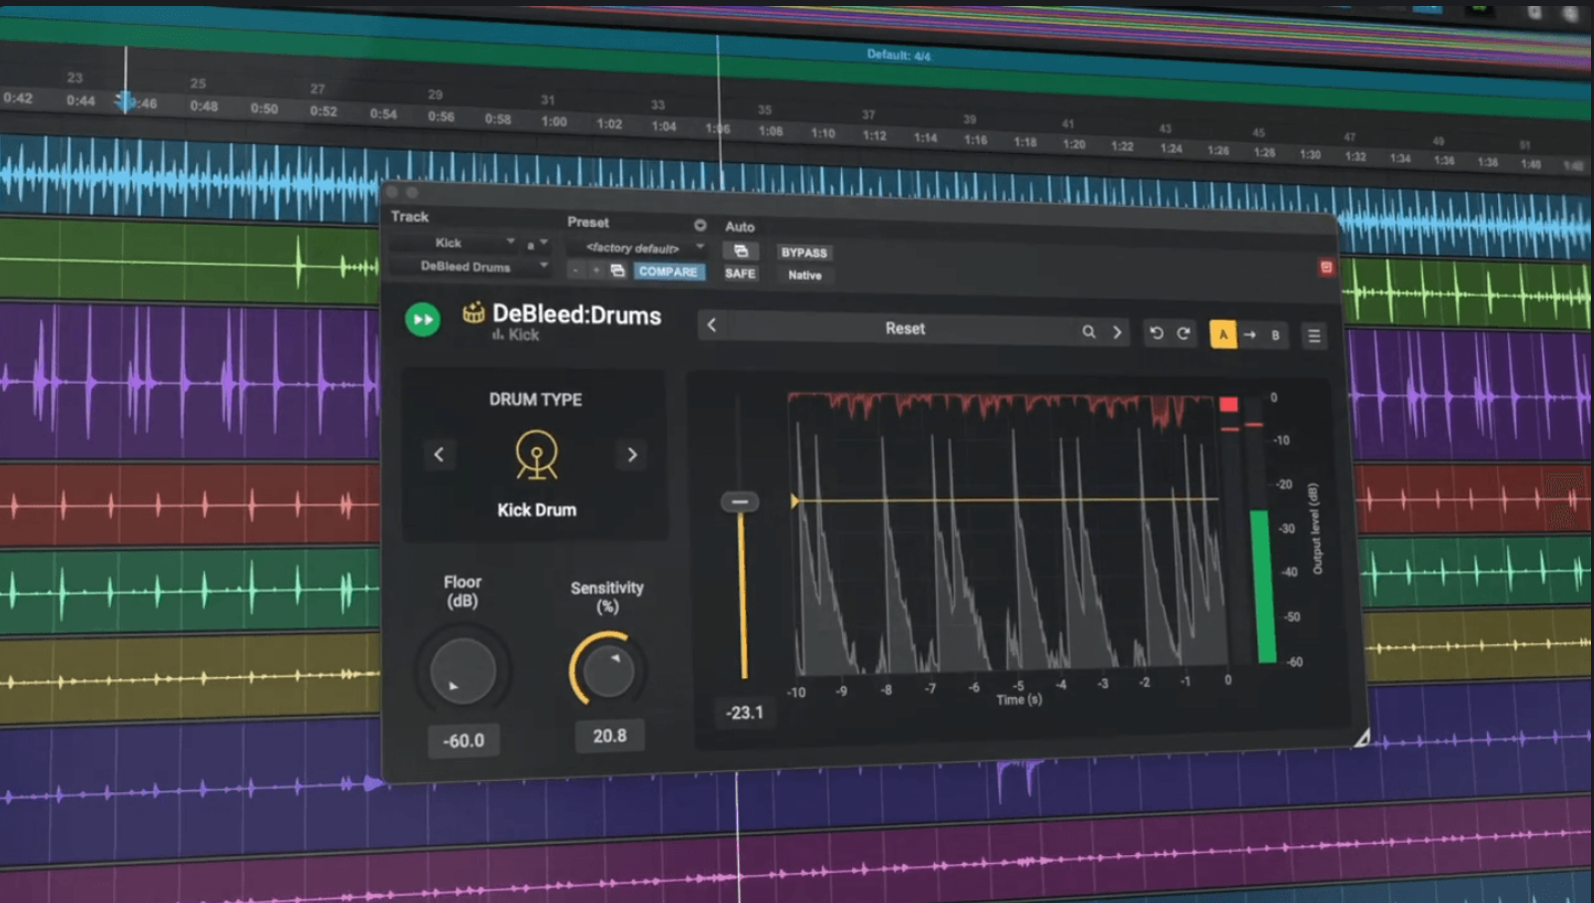
Task: Click the redo arrow icon
Action: coord(1184,333)
